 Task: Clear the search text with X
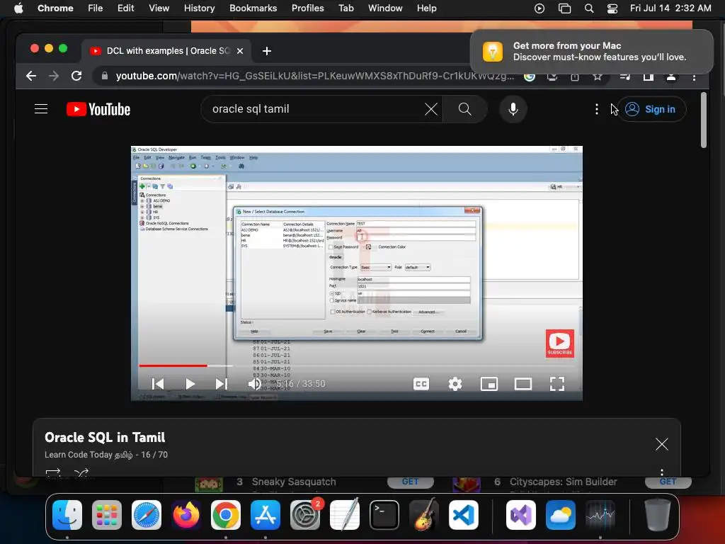click(x=431, y=109)
